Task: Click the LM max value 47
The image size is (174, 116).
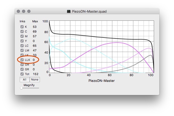Action: 35,50
